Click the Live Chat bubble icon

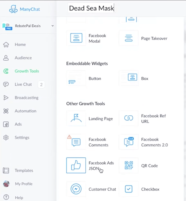(6, 84)
